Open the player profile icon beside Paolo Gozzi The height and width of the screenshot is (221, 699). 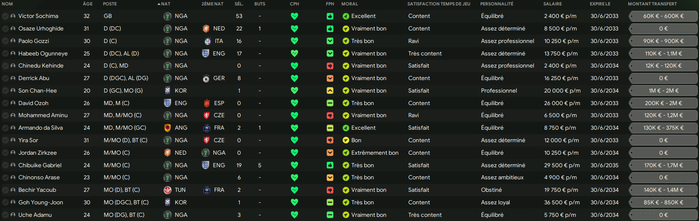click(x=13, y=41)
